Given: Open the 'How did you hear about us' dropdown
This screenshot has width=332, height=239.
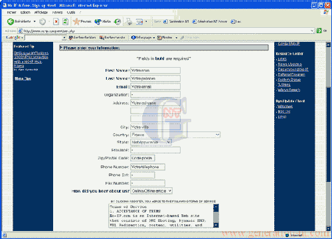Looking at the screenshot, I should [151, 191].
